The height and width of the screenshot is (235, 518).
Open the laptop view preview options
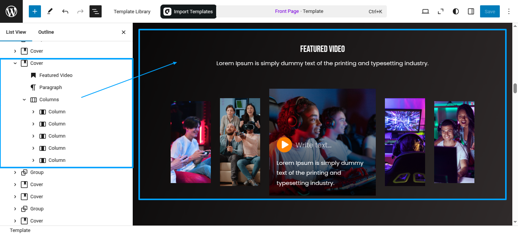click(x=425, y=11)
